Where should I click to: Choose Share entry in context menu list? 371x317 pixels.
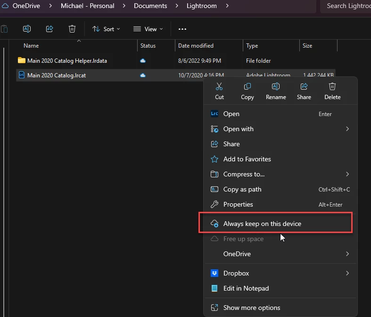pos(280,144)
